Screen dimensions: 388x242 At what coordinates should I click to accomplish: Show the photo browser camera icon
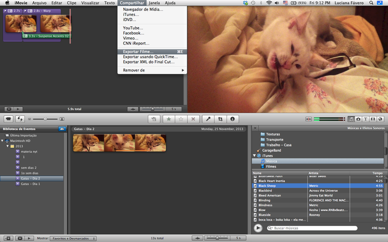[358, 119]
